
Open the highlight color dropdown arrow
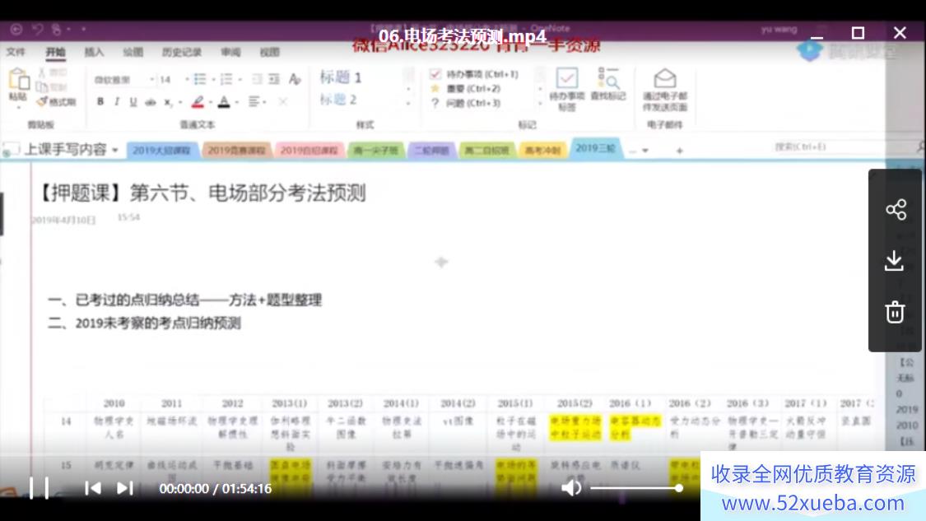tap(210, 102)
